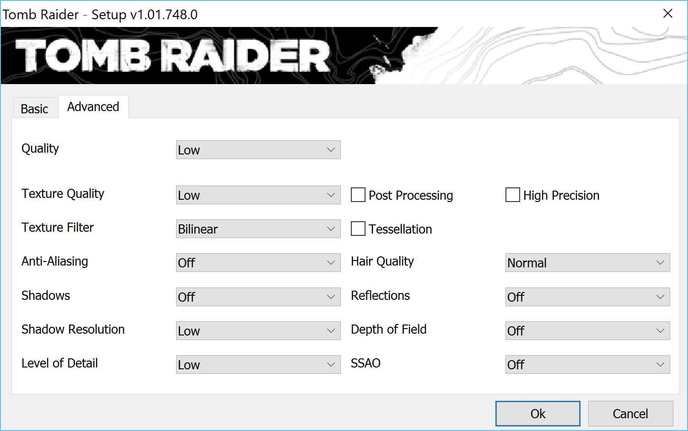688x431 pixels.
Task: Expand the Texture Quality dropdown
Action: [258, 195]
